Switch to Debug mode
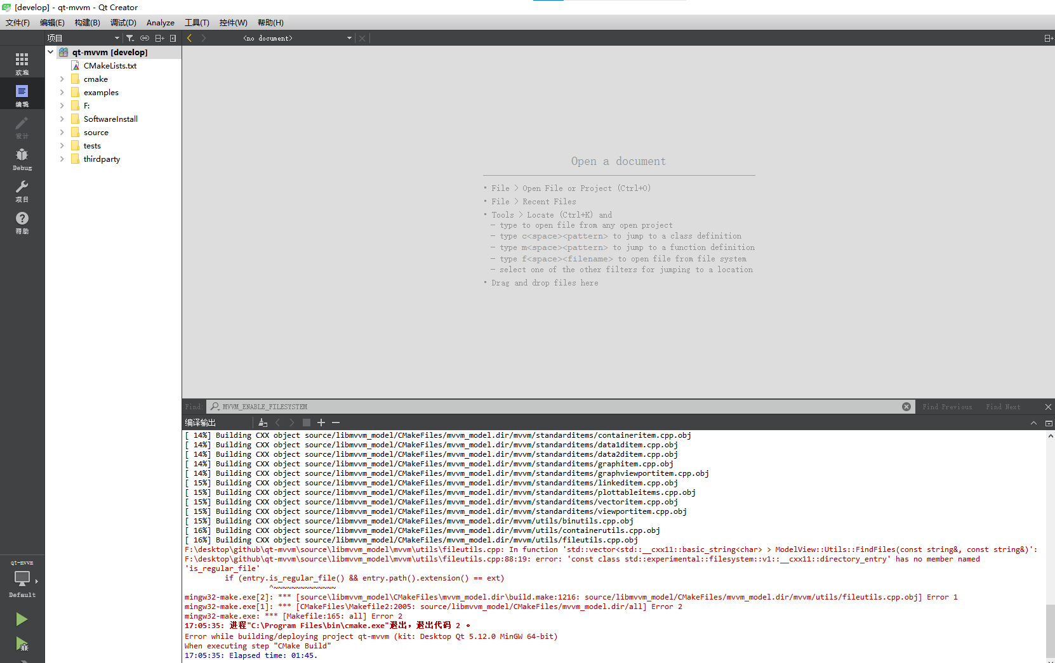Image resolution: width=1055 pixels, height=663 pixels. tap(22, 158)
